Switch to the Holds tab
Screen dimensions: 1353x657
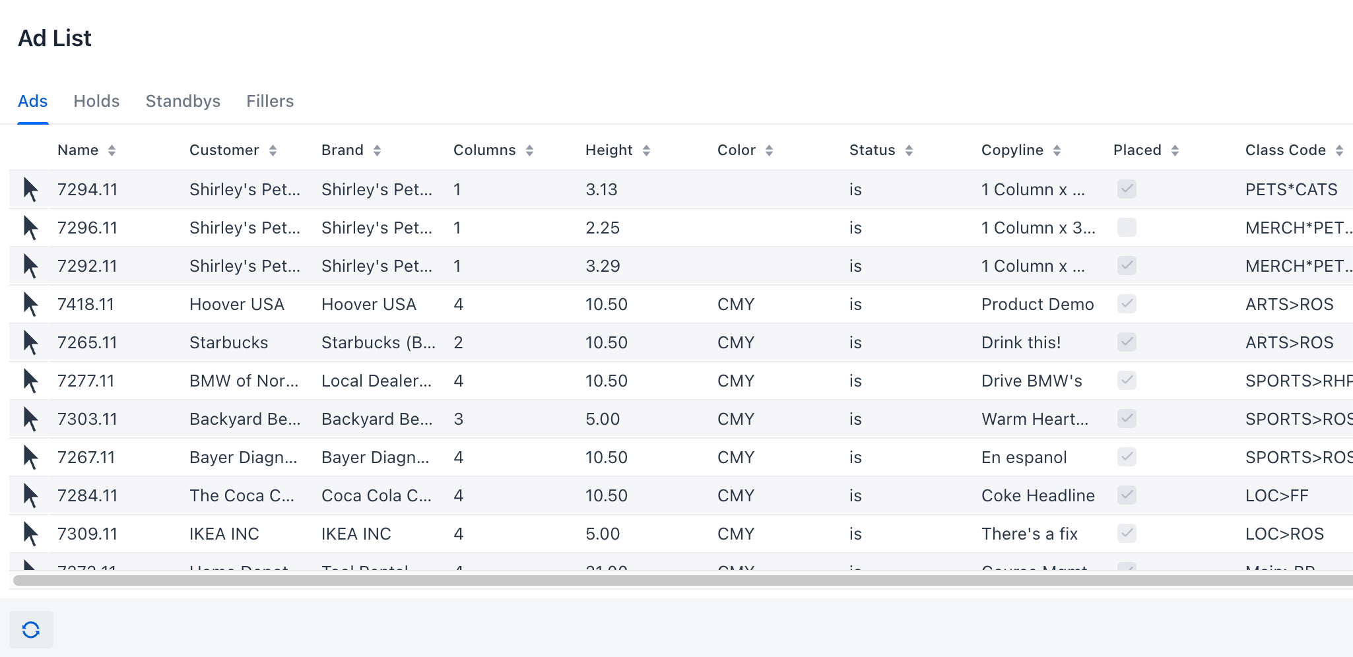click(96, 101)
